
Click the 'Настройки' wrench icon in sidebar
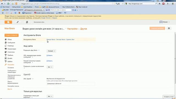coord(5,65)
